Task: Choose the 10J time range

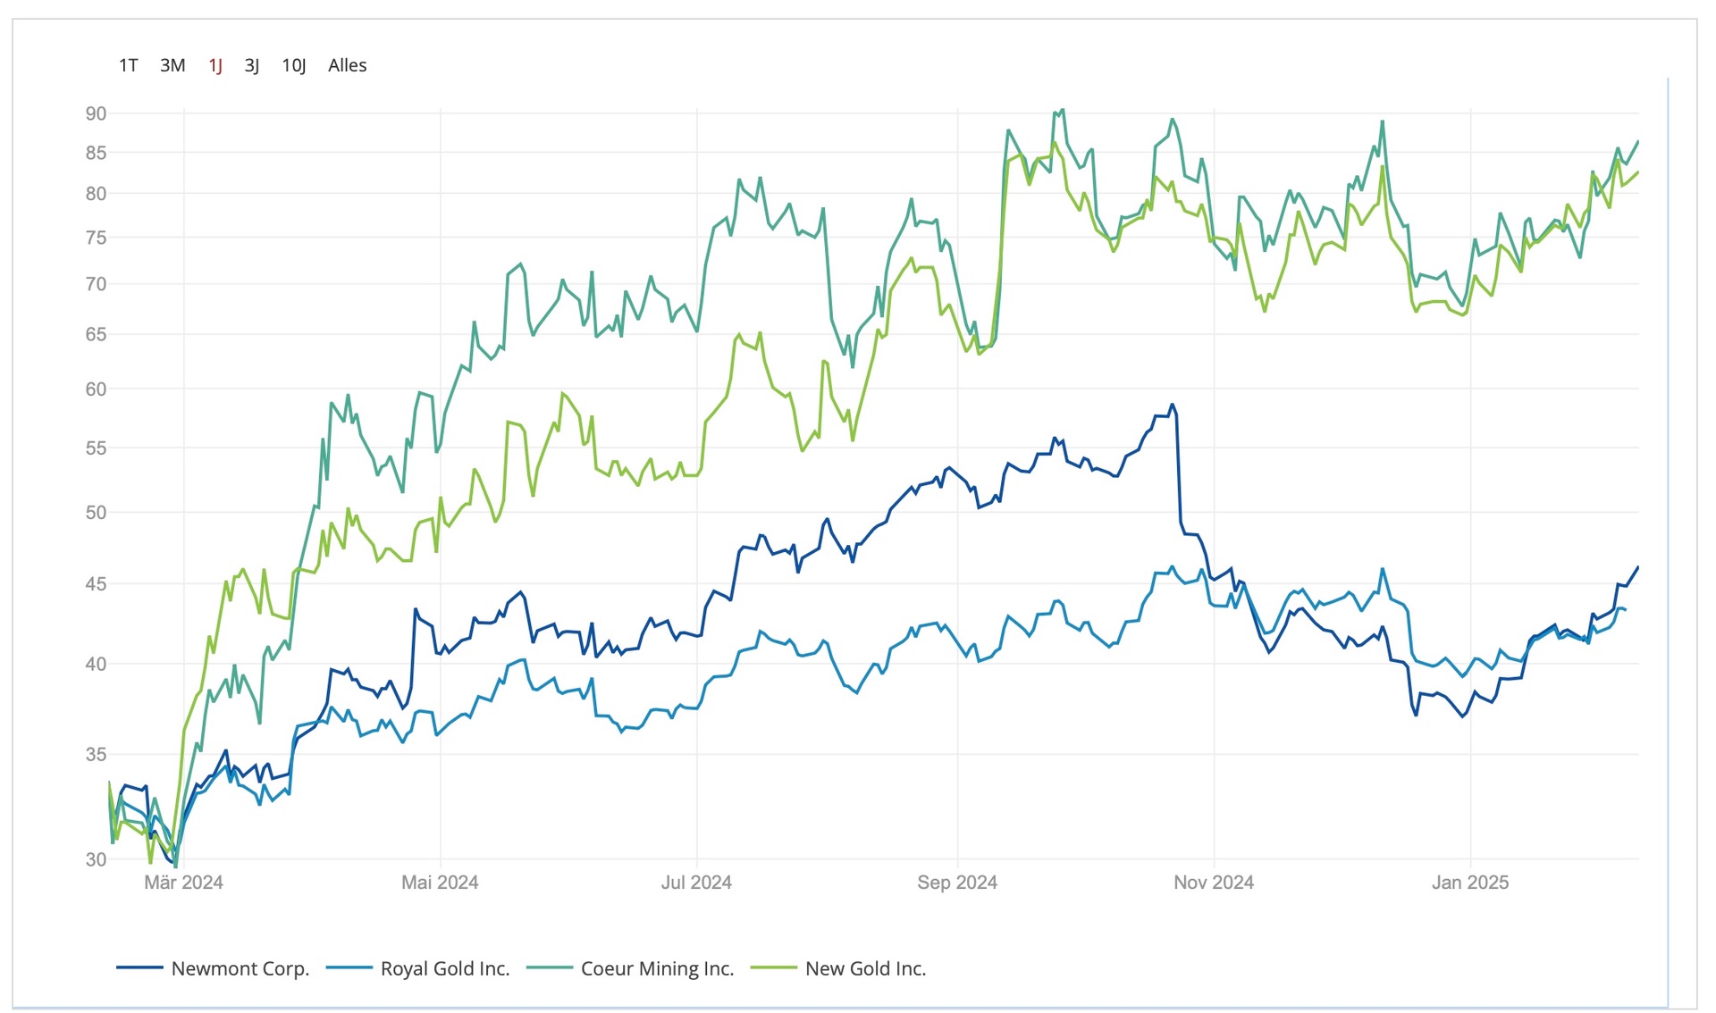Action: pos(293,65)
